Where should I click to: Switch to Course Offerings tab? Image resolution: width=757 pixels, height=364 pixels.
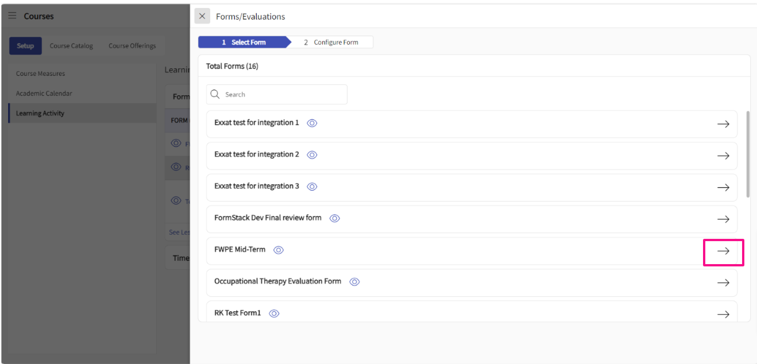tap(132, 46)
